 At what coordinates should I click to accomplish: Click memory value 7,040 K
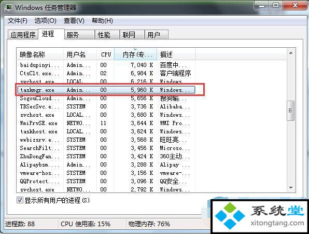tap(142, 65)
